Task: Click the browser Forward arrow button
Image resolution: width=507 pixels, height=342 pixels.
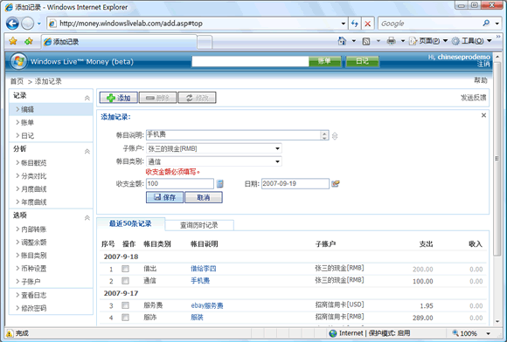Action: (27, 24)
